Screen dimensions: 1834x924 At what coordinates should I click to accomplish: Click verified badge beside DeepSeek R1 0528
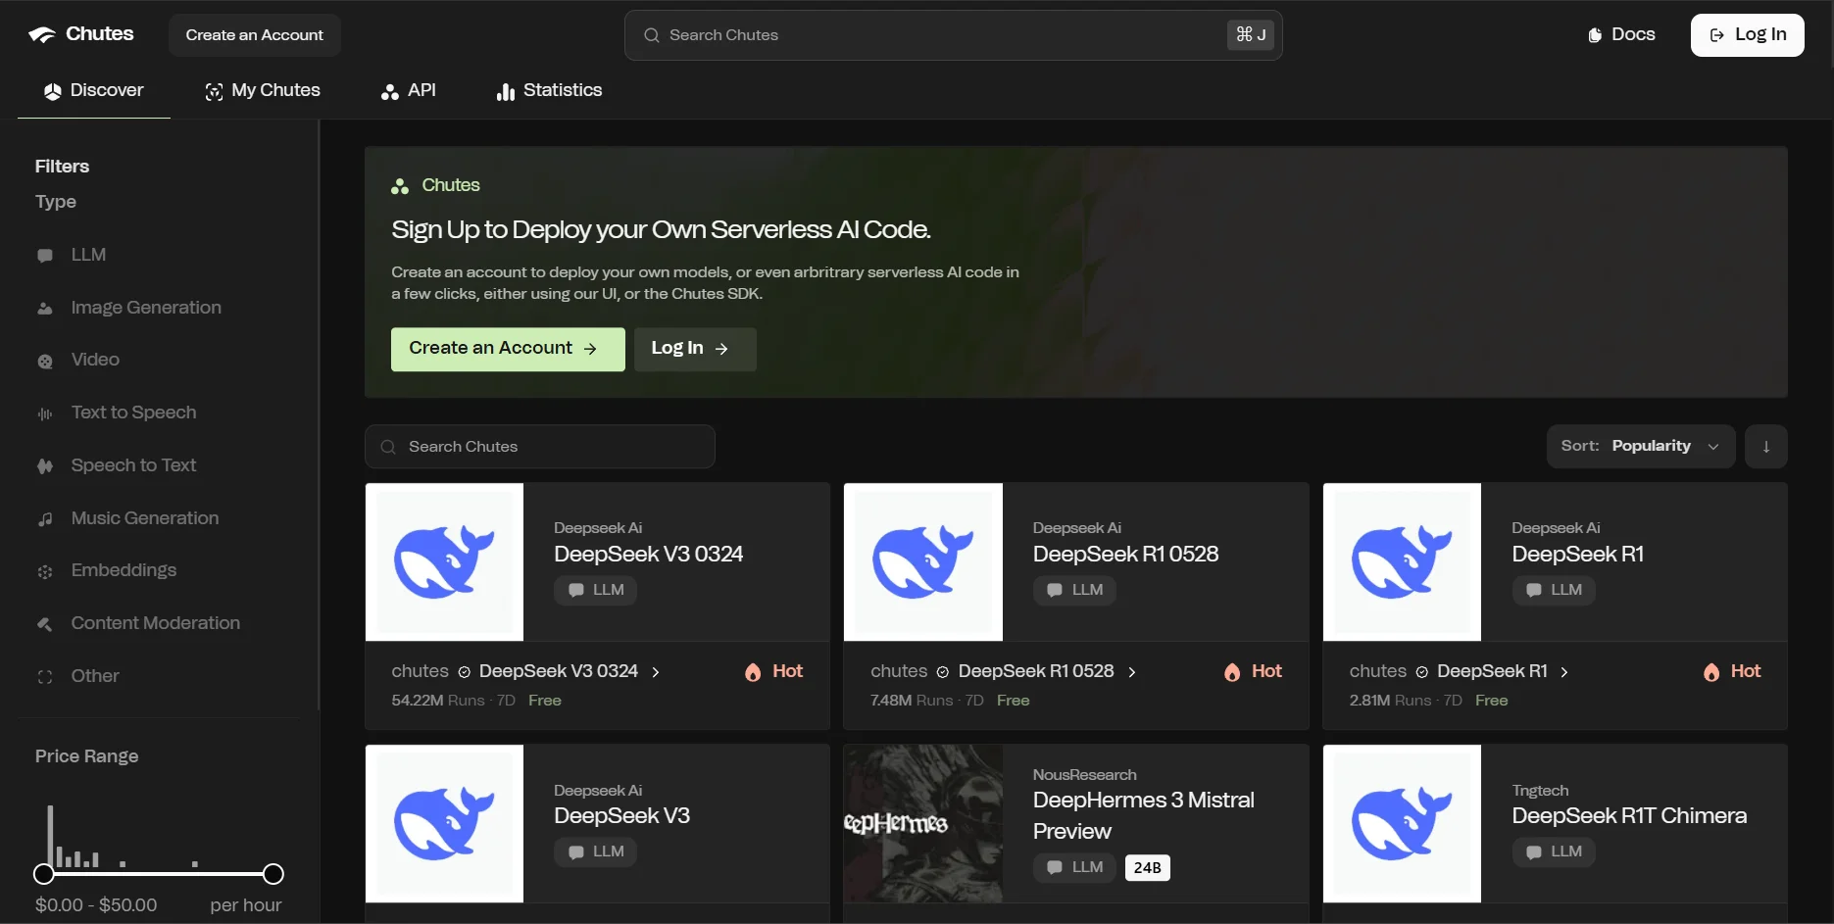[943, 672]
